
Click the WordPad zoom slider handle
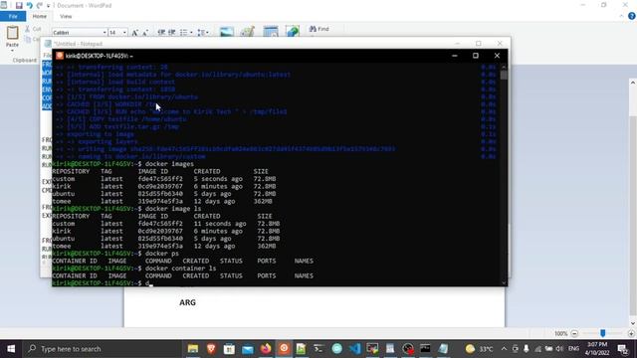click(603, 333)
